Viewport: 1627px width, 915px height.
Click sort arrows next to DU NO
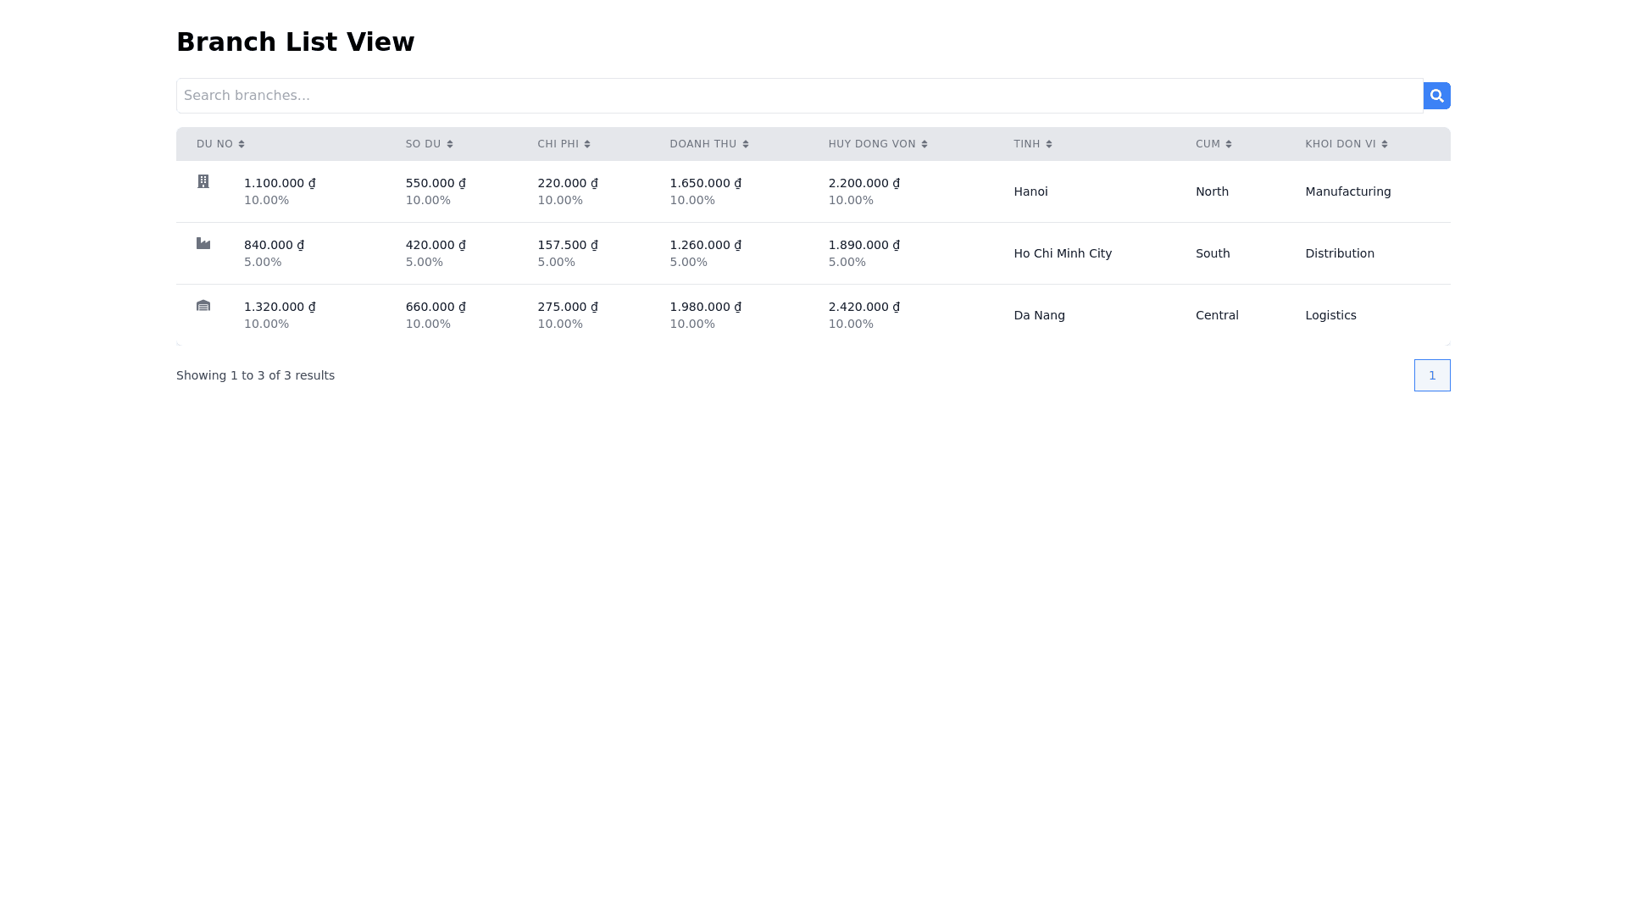[x=242, y=144]
